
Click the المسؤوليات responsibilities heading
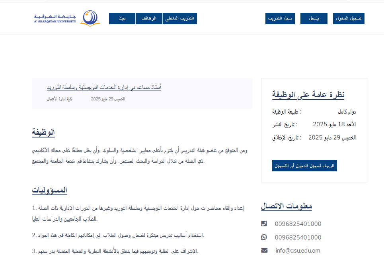pos(49,190)
